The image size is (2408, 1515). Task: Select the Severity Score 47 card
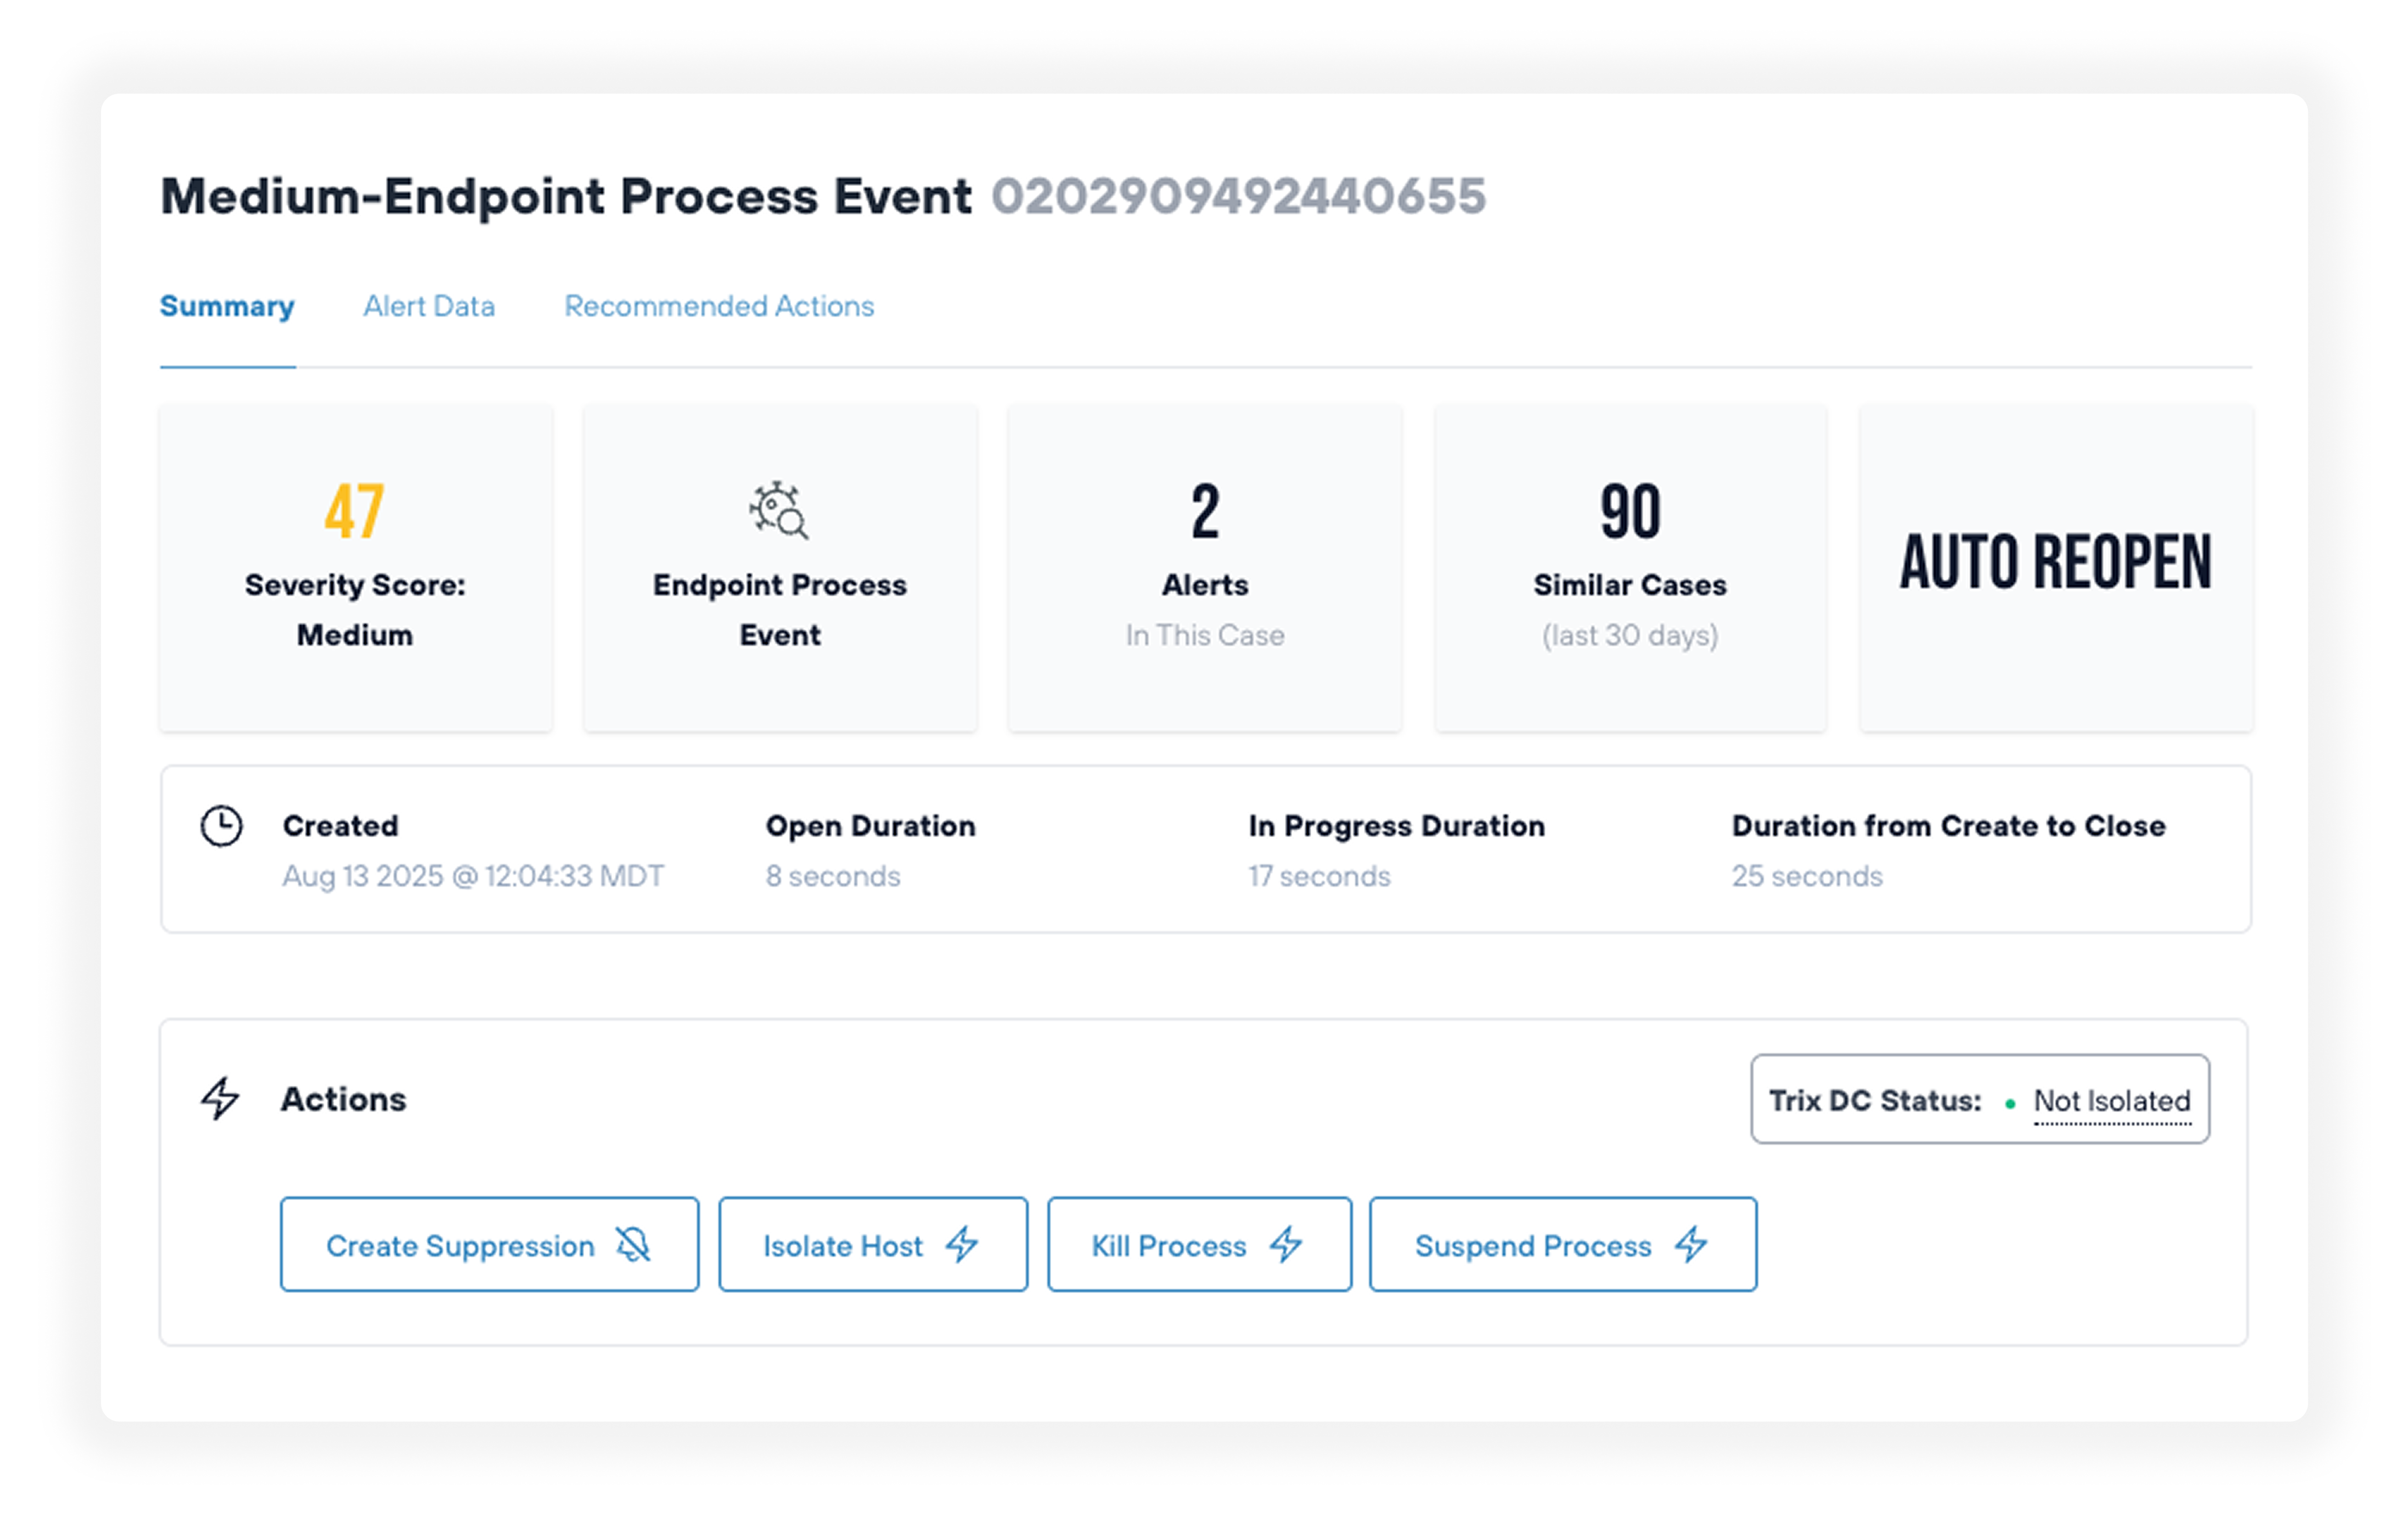click(356, 568)
